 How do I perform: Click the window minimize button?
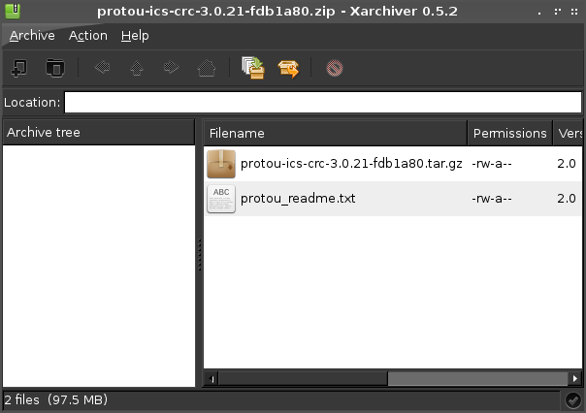coord(539,13)
